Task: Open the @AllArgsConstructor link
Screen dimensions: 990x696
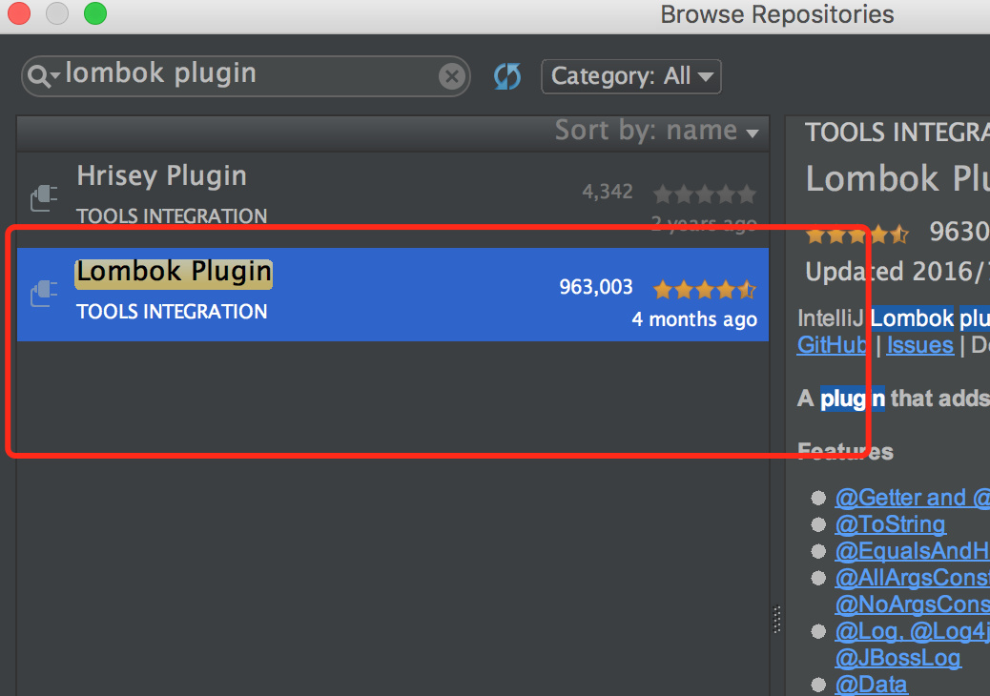Action: [913, 578]
